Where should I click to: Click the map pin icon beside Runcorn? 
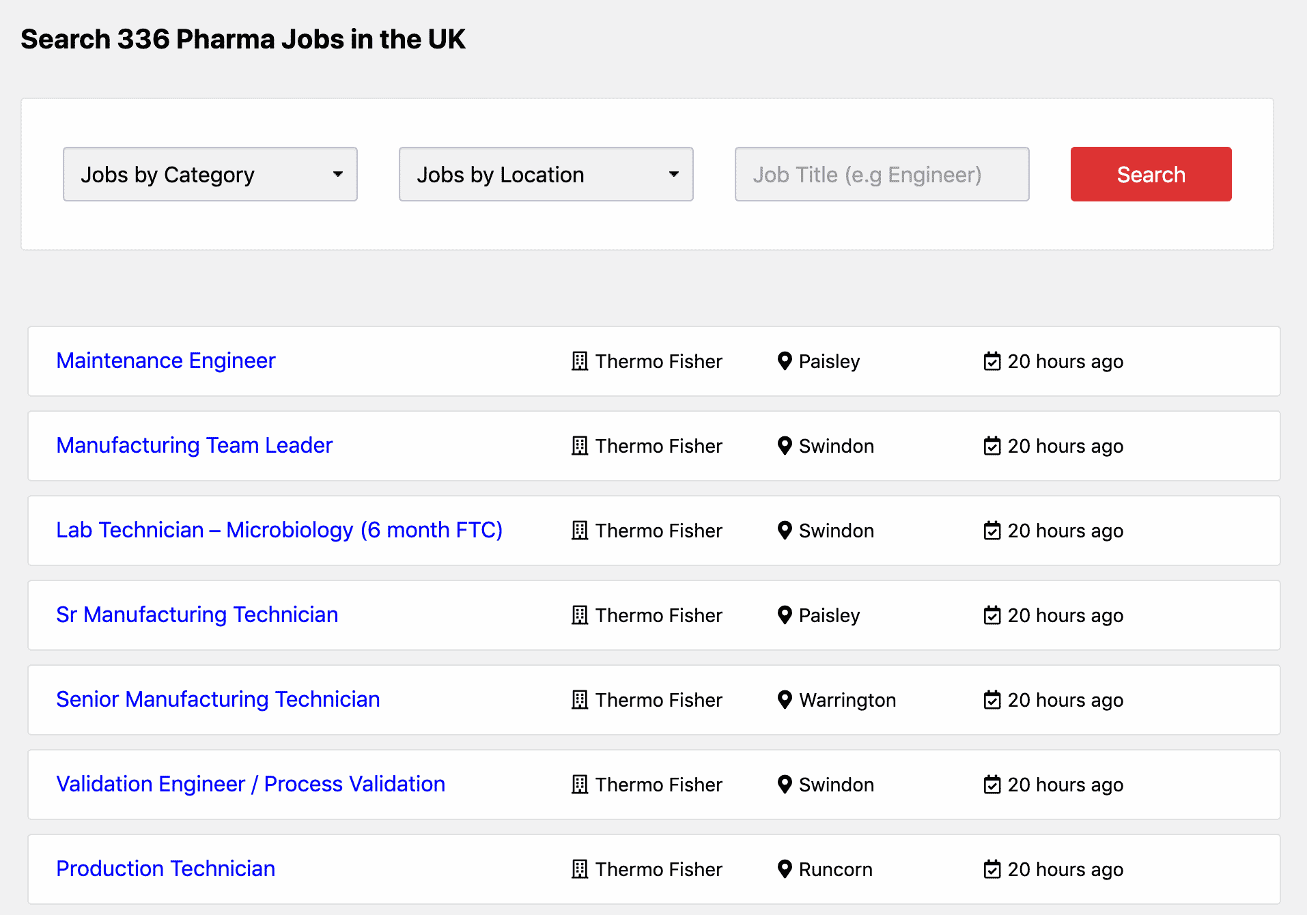[784, 869]
